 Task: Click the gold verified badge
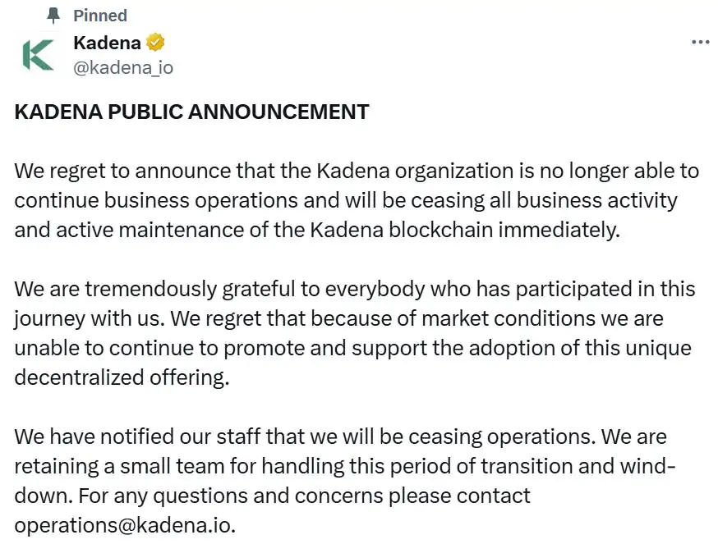point(155,43)
